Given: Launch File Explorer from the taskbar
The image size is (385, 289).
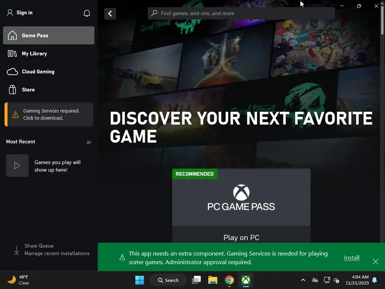Looking at the screenshot, I should [x=213, y=280].
